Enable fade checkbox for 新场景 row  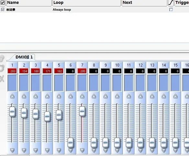click(x=171, y=9)
